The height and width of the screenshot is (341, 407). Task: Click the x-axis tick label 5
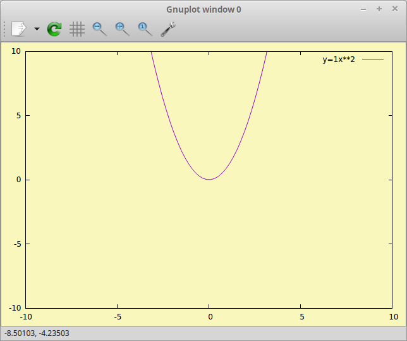point(301,316)
